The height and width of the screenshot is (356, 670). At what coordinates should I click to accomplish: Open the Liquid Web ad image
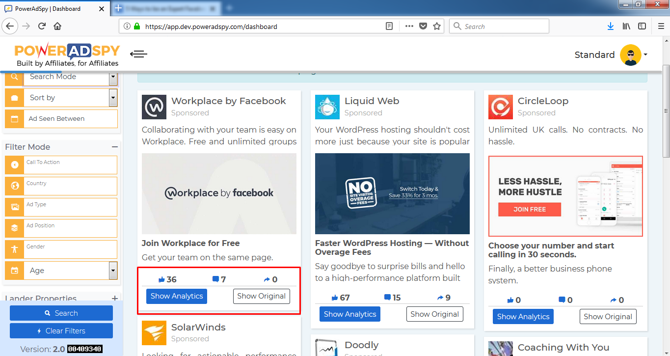[392, 193]
